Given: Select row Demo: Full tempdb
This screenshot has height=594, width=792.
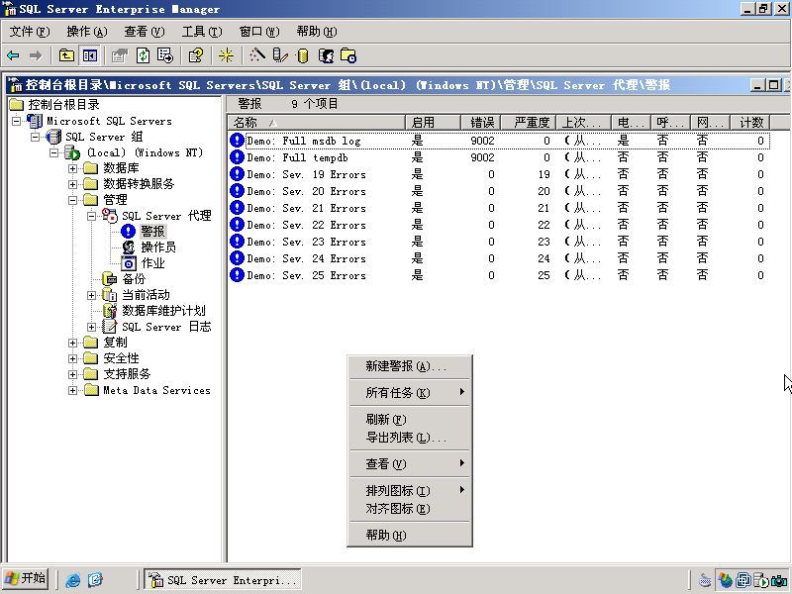Looking at the screenshot, I should click(x=499, y=157).
